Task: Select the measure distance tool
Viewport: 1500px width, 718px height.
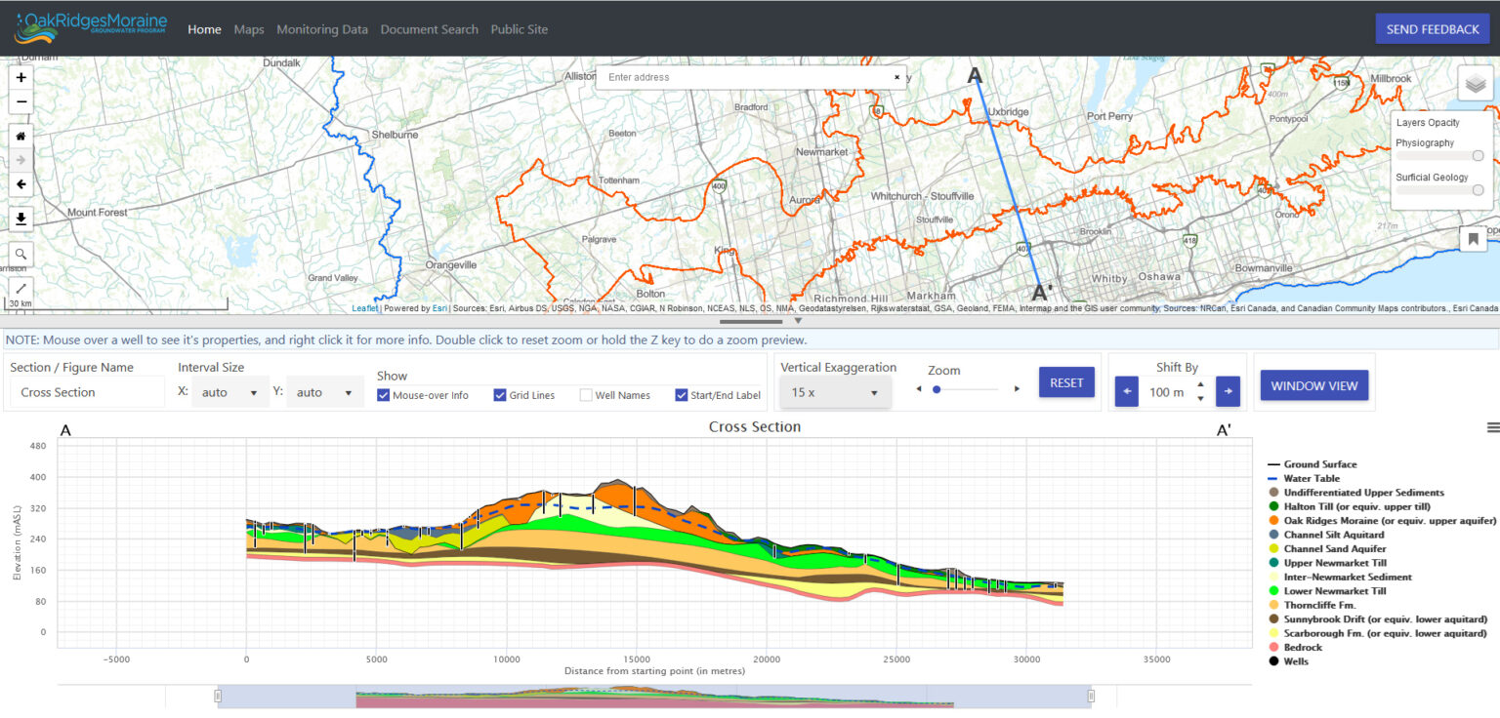Action: [21, 289]
